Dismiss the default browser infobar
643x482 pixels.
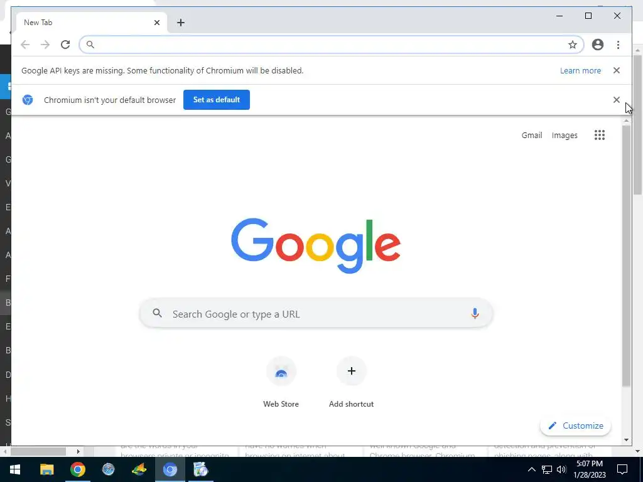coord(617,100)
